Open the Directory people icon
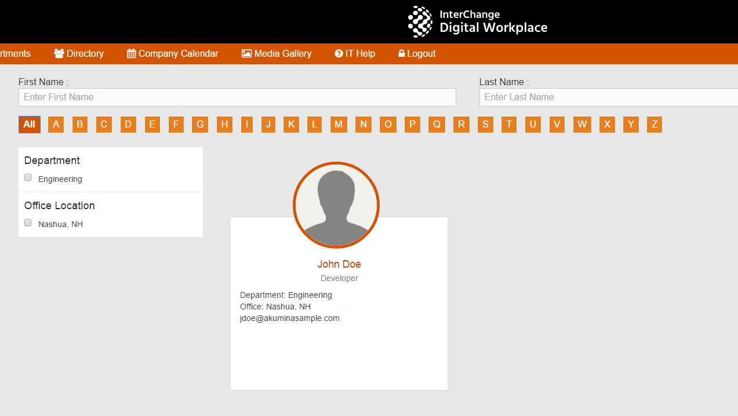738x416 pixels. pyautogui.click(x=59, y=53)
